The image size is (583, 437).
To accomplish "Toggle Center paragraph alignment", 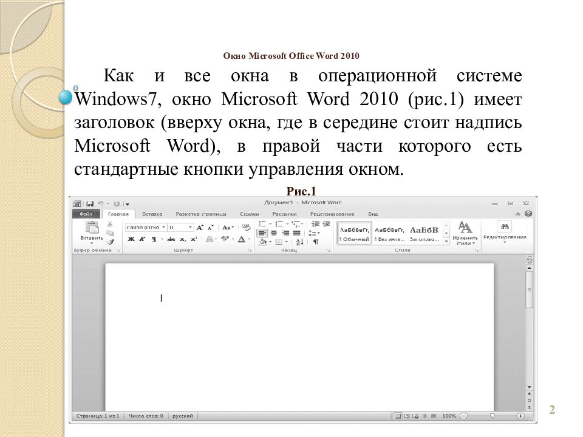I will point(274,233).
